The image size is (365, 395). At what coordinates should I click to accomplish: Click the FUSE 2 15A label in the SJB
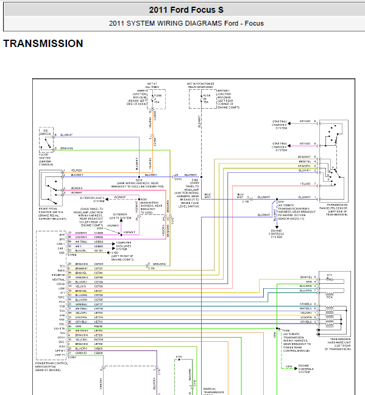(x=157, y=99)
